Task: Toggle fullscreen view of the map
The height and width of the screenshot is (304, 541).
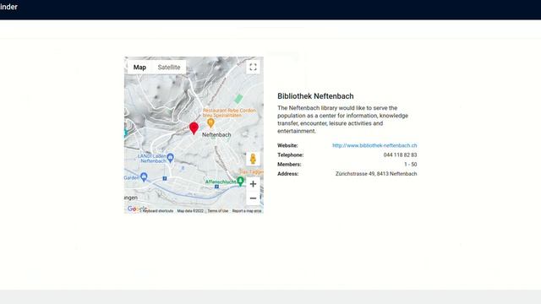Action: [x=253, y=67]
